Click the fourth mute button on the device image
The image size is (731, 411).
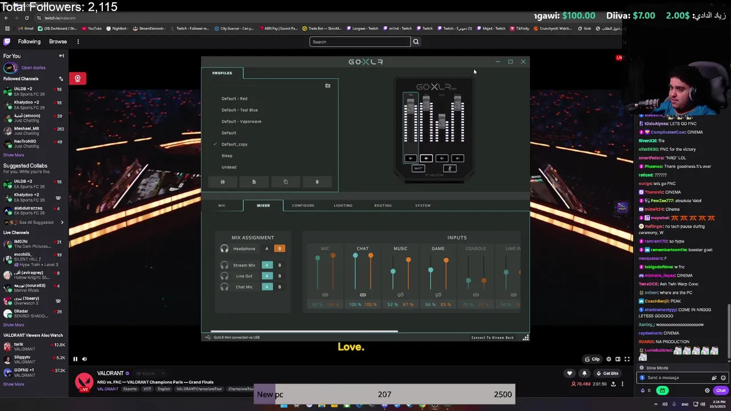point(457,158)
